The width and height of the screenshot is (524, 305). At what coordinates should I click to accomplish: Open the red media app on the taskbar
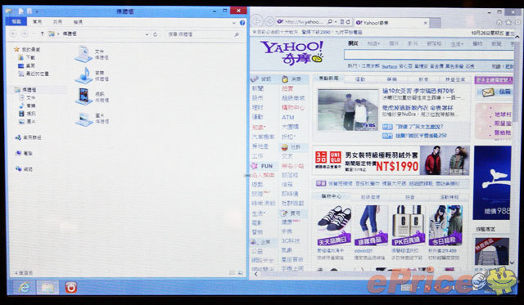pos(71,287)
